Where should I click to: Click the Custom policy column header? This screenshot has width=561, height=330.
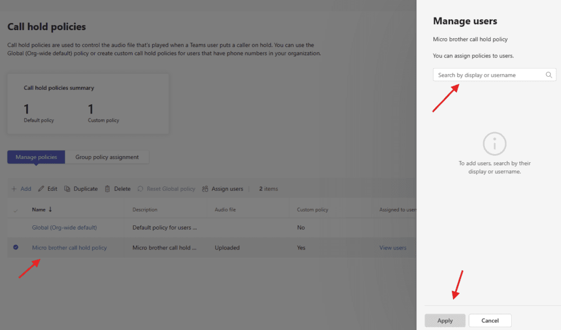point(312,209)
